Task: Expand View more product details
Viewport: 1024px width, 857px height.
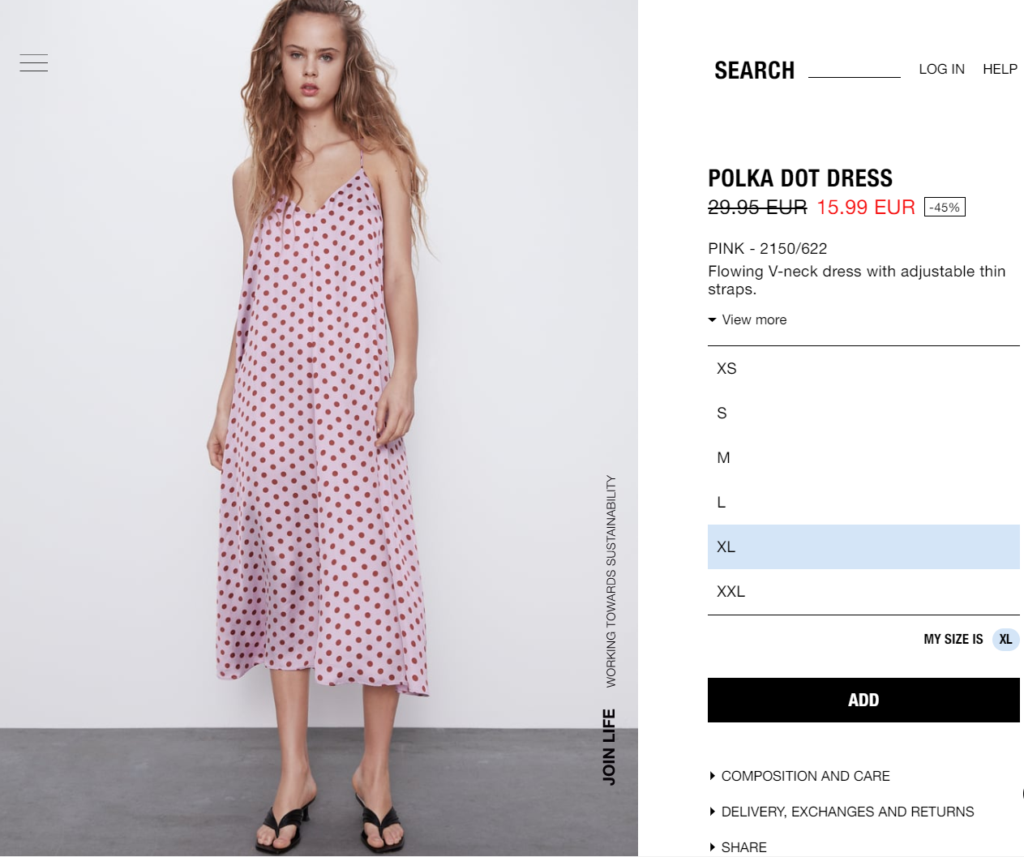Action: 754,319
